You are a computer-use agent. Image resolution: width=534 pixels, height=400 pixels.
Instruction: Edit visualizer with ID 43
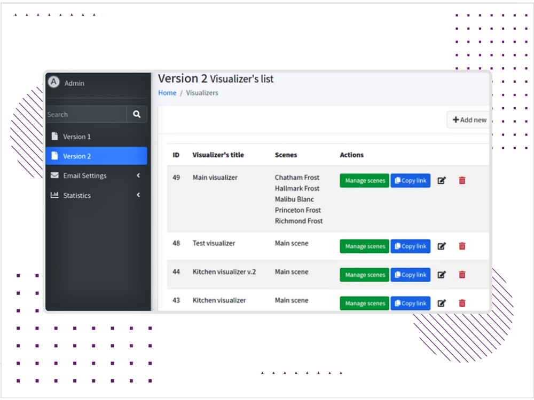click(x=442, y=303)
